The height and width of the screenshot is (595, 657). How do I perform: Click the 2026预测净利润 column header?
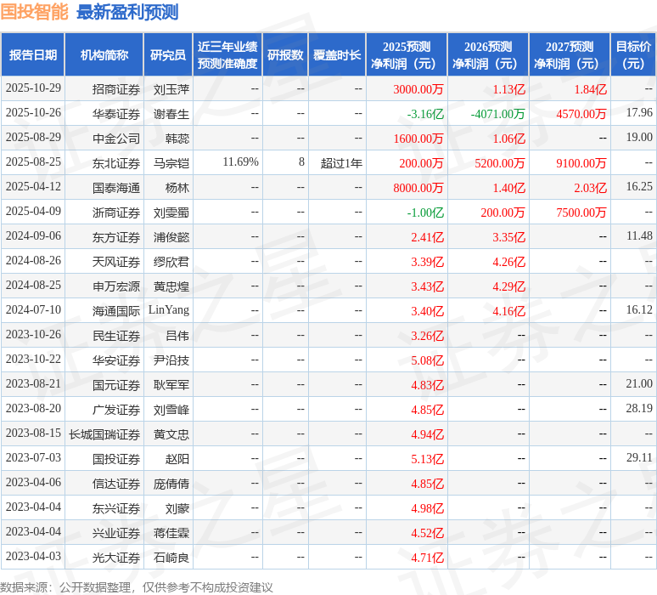click(487, 55)
